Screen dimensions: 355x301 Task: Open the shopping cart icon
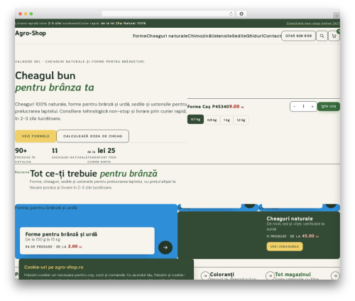coord(334,36)
